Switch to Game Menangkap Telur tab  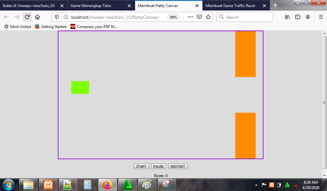91,6
